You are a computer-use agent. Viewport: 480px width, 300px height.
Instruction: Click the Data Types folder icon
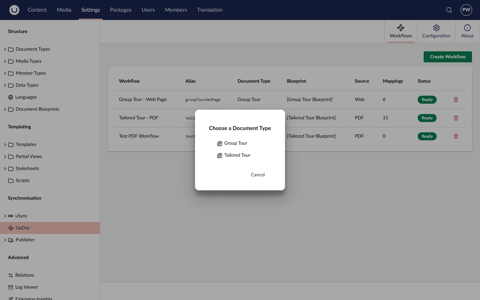(11, 85)
